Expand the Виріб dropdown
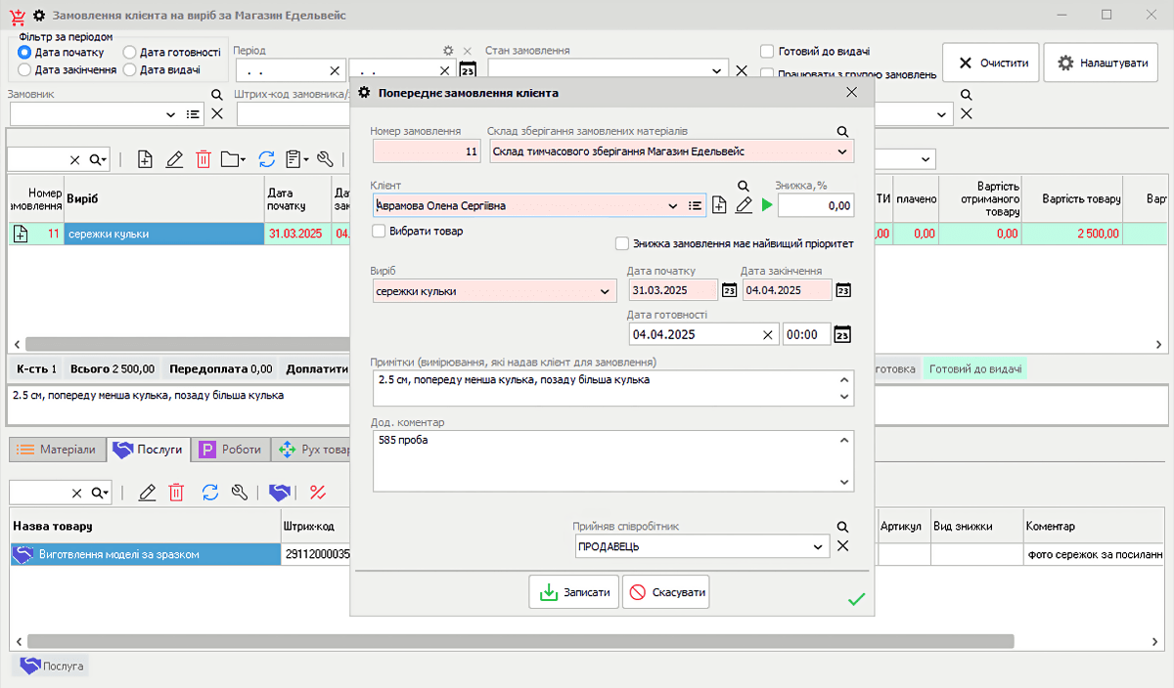Image resolution: width=1174 pixels, height=688 pixels. click(605, 291)
